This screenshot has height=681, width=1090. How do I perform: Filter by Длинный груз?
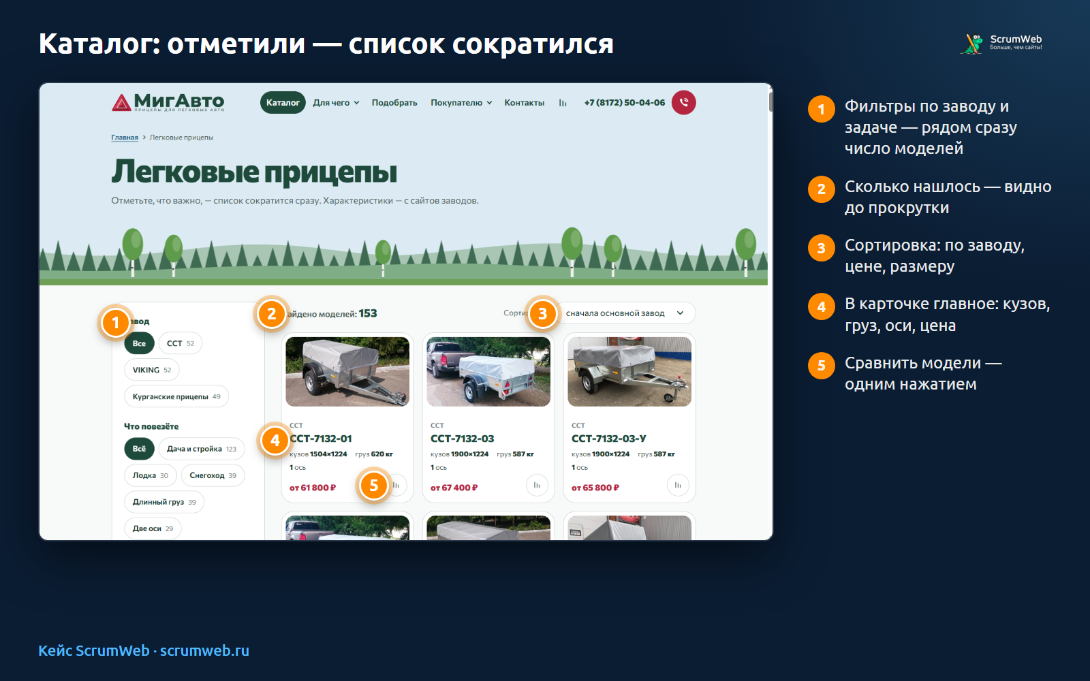coord(164,502)
